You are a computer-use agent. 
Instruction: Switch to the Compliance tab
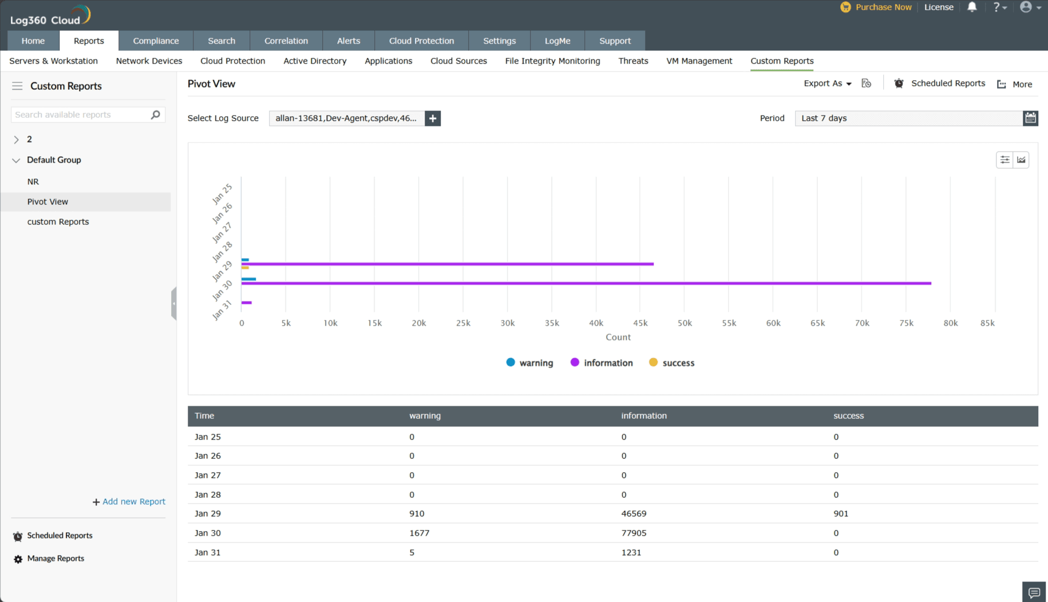156,41
